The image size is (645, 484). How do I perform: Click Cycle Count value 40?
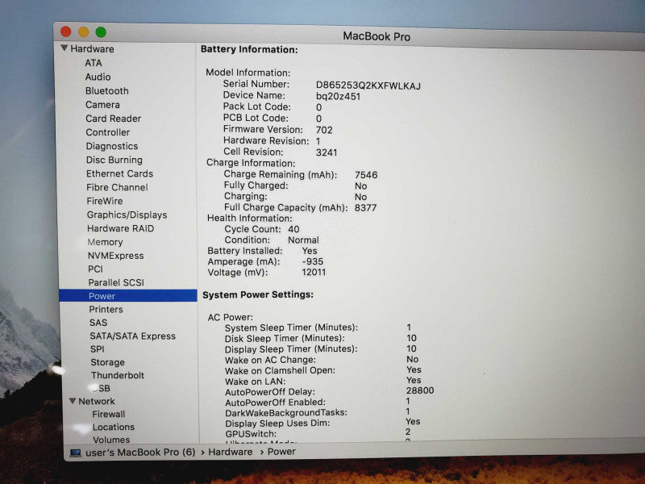tap(293, 229)
